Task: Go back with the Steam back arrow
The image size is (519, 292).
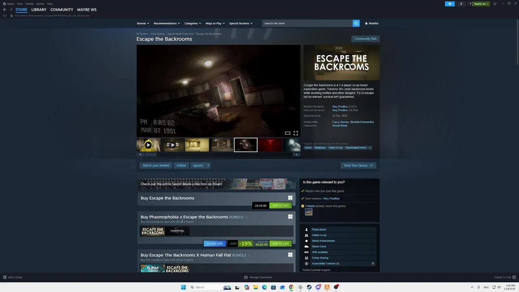Action: [x=5, y=10]
